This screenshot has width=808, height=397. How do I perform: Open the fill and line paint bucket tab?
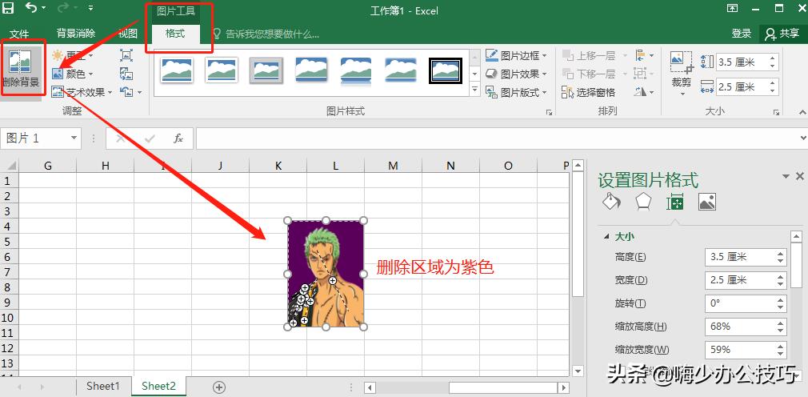point(611,202)
